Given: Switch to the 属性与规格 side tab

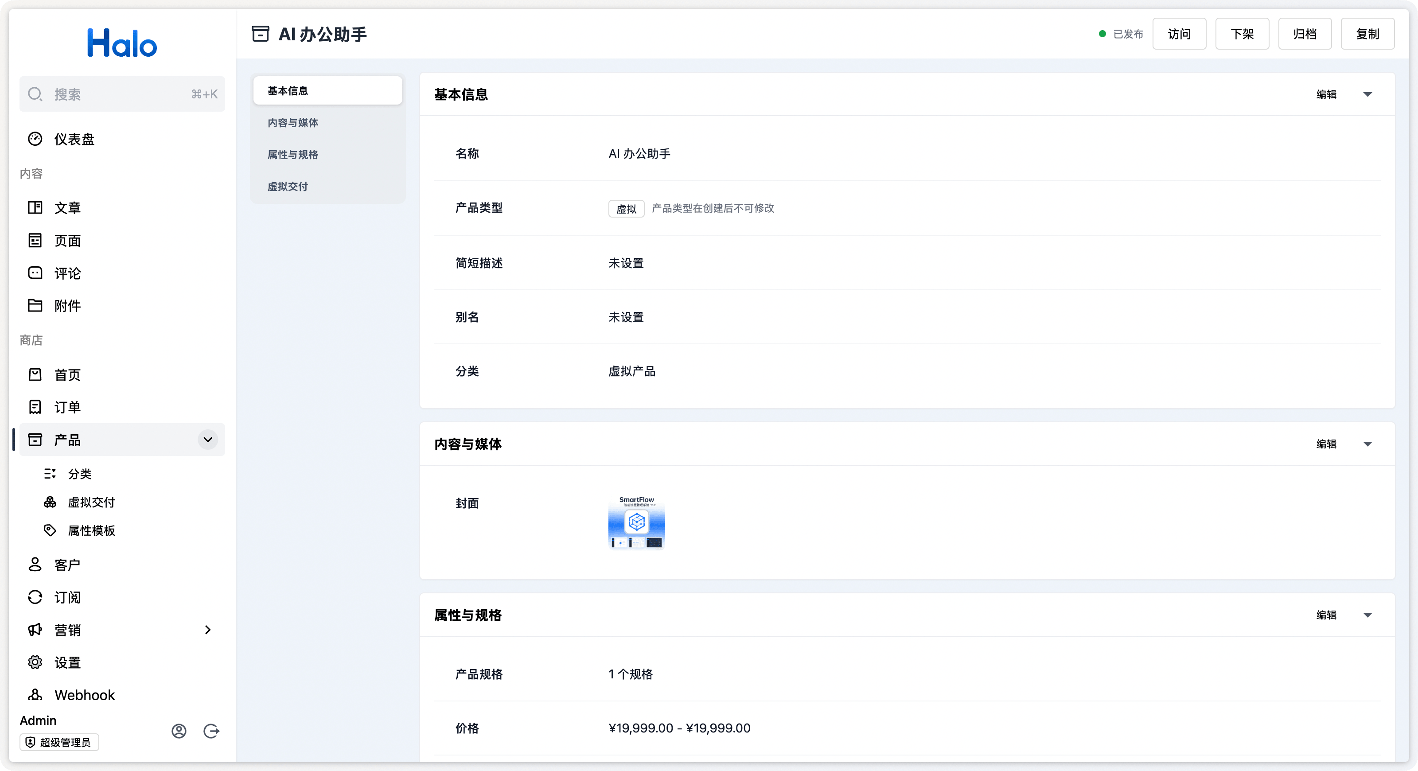Looking at the screenshot, I should [x=327, y=154].
